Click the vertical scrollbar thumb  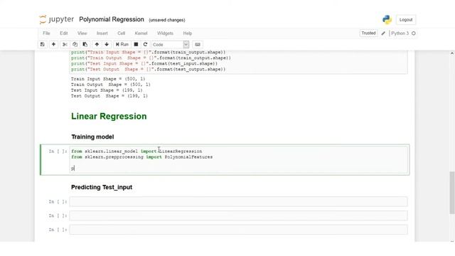452,193
